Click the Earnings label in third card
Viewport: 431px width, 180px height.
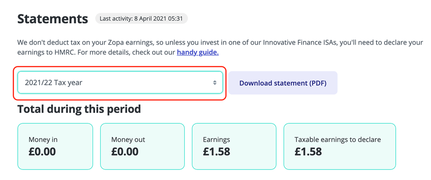[x=216, y=140]
